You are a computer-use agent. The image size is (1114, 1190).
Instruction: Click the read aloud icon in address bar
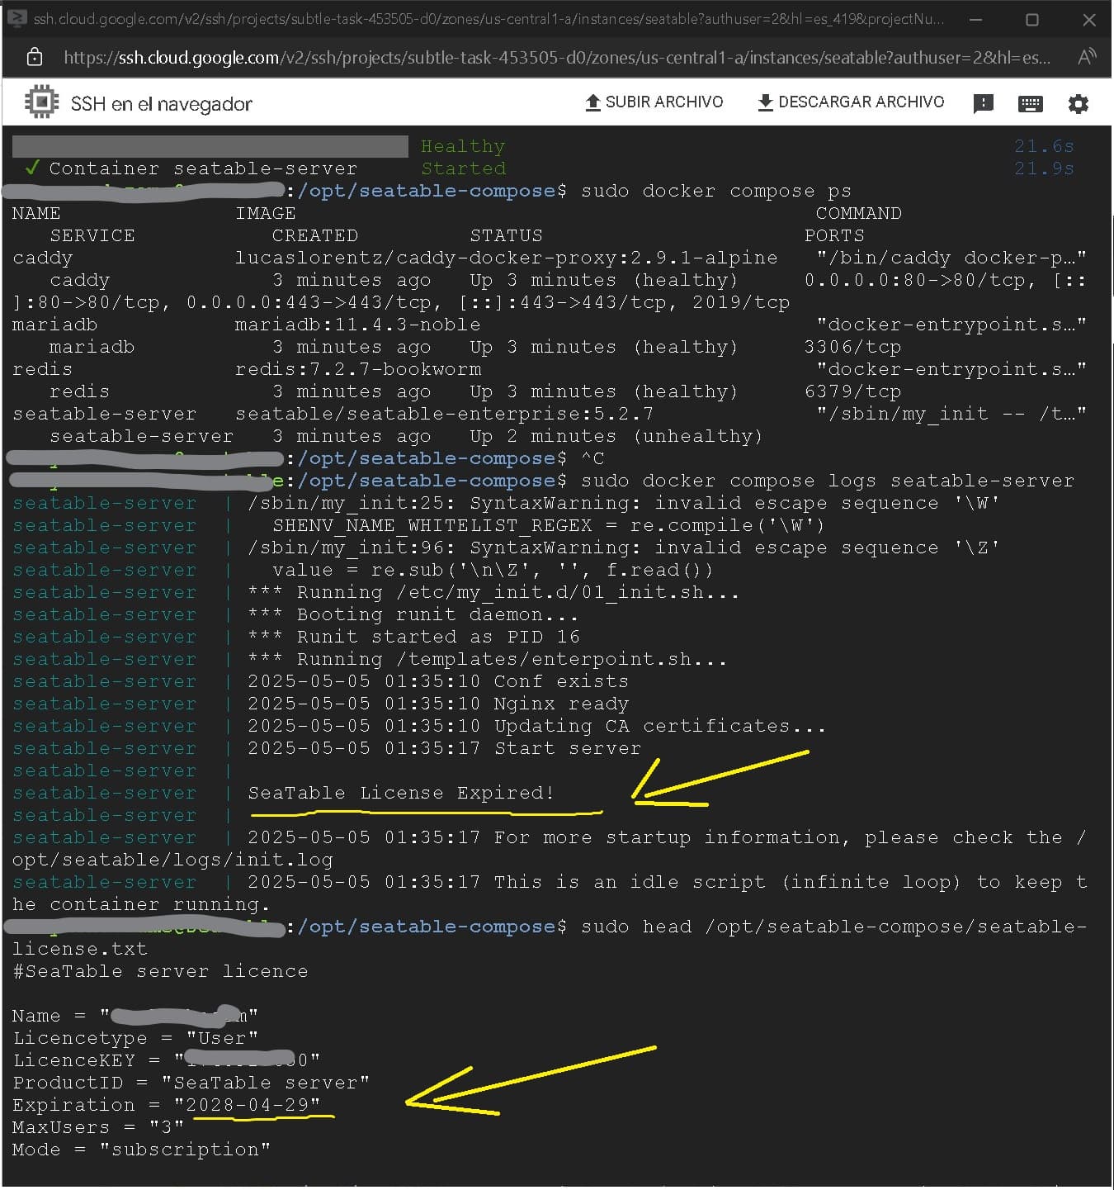pyautogui.click(x=1087, y=57)
